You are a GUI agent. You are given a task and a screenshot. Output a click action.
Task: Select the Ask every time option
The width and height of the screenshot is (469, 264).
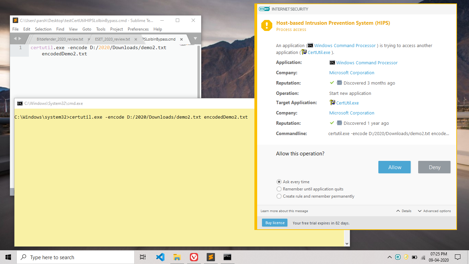(293, 182)
